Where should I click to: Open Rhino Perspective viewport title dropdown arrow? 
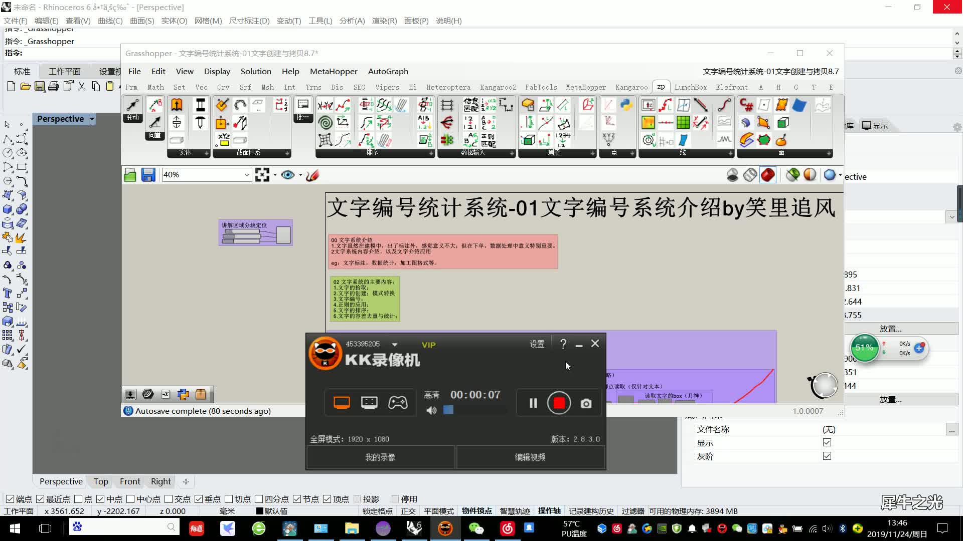(92, 119)
